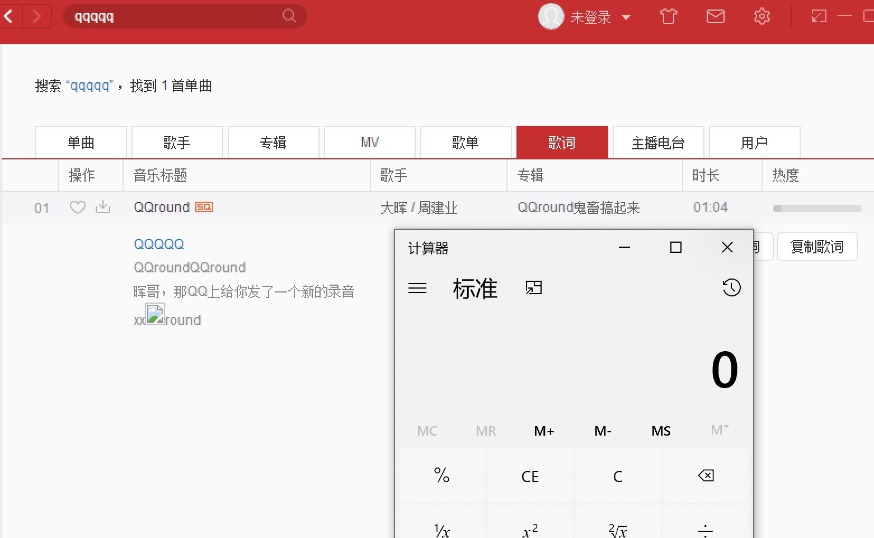Open settings gear icon
Image resolution: width=874 pixels, height=538 pixels.
762,17
